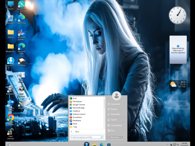Open the Recycle Bin desktop icon

[11, 20]
